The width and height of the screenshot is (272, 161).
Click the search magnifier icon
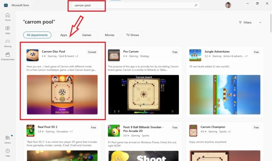pyautogui.click(x=196, y=5)
